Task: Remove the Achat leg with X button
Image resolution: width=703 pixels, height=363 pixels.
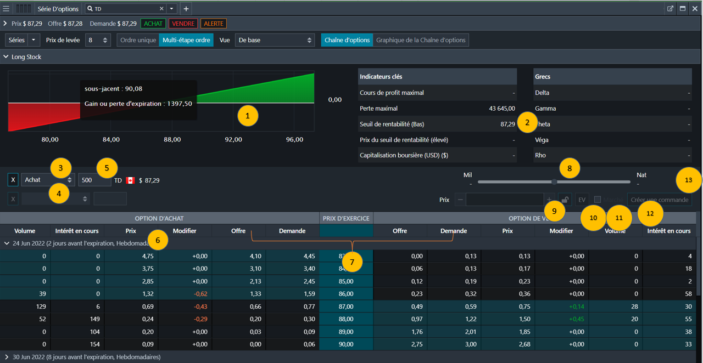Action: (13, 180)
